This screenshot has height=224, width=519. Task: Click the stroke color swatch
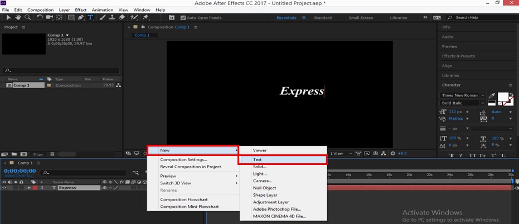tap(509, 101)
